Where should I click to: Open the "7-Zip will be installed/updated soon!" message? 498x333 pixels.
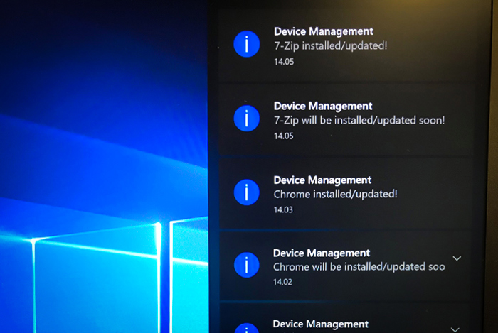[359, 121]
